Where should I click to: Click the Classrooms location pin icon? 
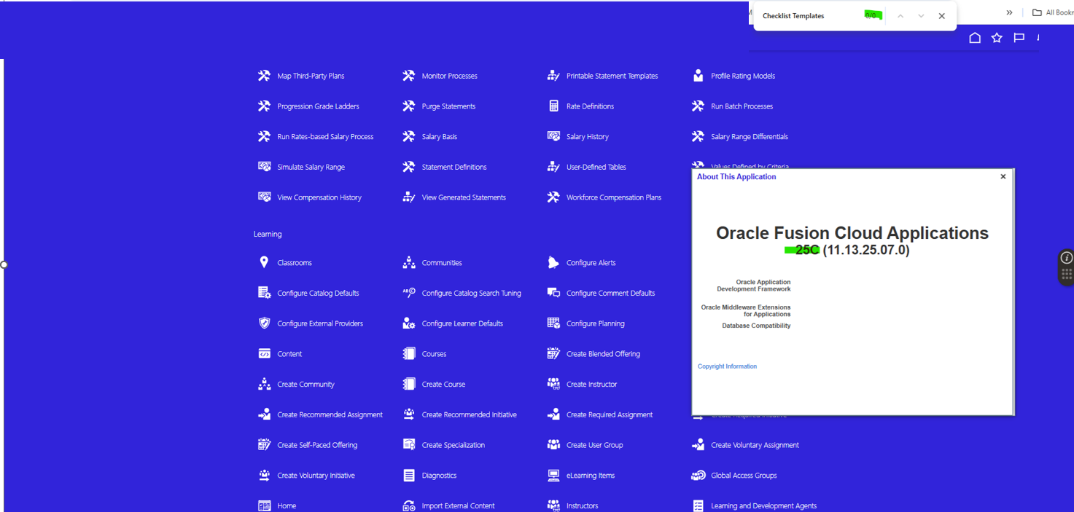tap(264, 262)
